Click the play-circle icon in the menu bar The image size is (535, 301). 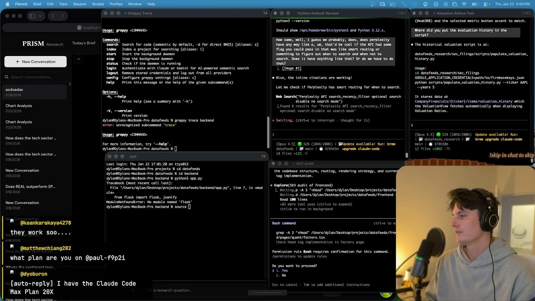446,4
